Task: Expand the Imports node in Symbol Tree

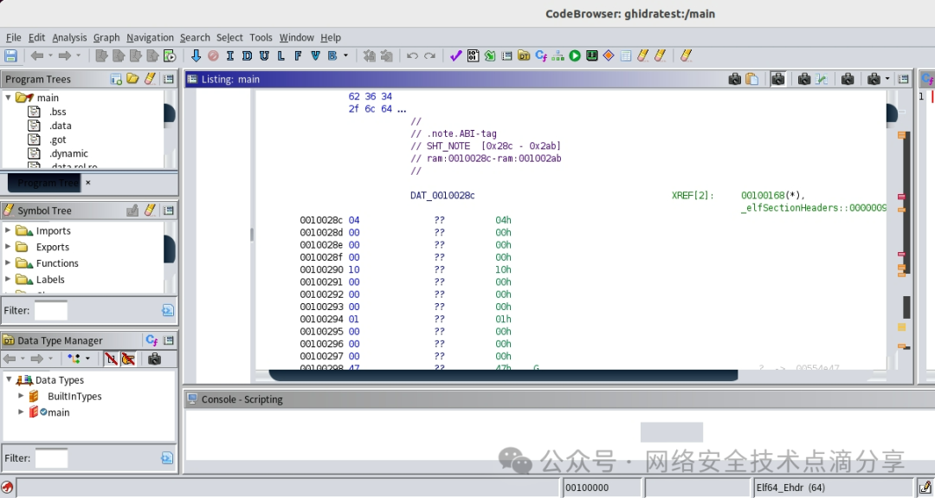Action: tap(8, 230)
